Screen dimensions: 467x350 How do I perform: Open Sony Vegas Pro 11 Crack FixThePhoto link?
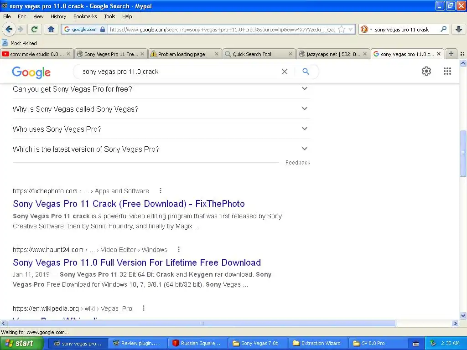pyautogui.click(x=129, y=204)
